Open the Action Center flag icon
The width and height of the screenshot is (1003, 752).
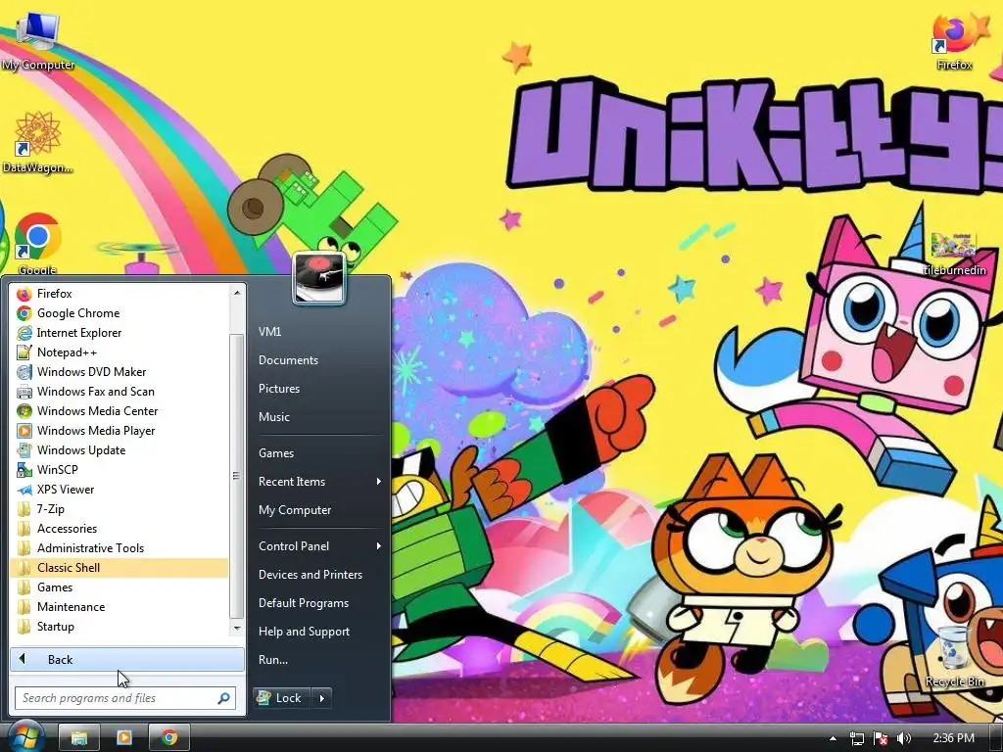[881, 738]
